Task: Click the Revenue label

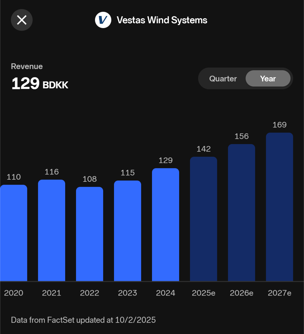Action: (x=27, y=66)
